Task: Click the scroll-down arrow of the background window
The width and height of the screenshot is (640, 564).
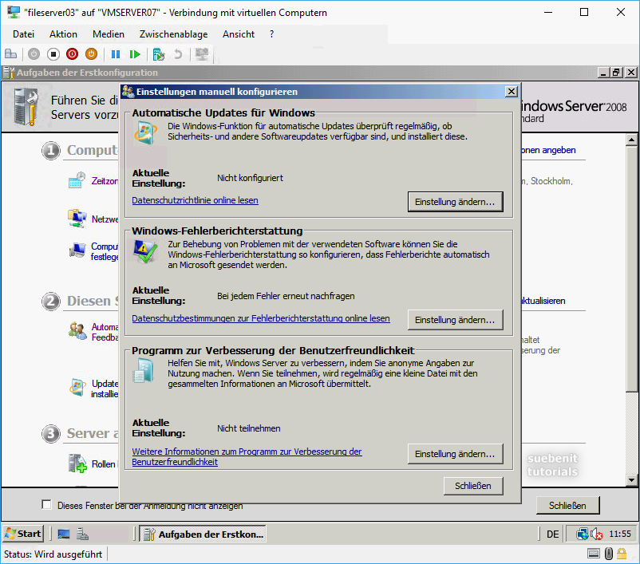Action: (632, 480)
